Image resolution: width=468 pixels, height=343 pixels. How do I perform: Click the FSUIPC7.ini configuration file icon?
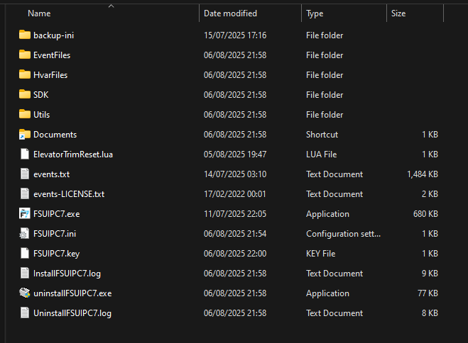[24, 233]
